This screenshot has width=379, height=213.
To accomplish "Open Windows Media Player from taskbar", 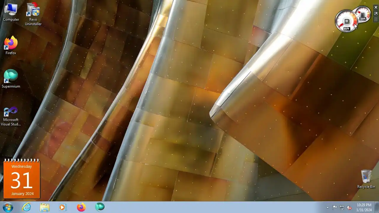I will (62, 207).
